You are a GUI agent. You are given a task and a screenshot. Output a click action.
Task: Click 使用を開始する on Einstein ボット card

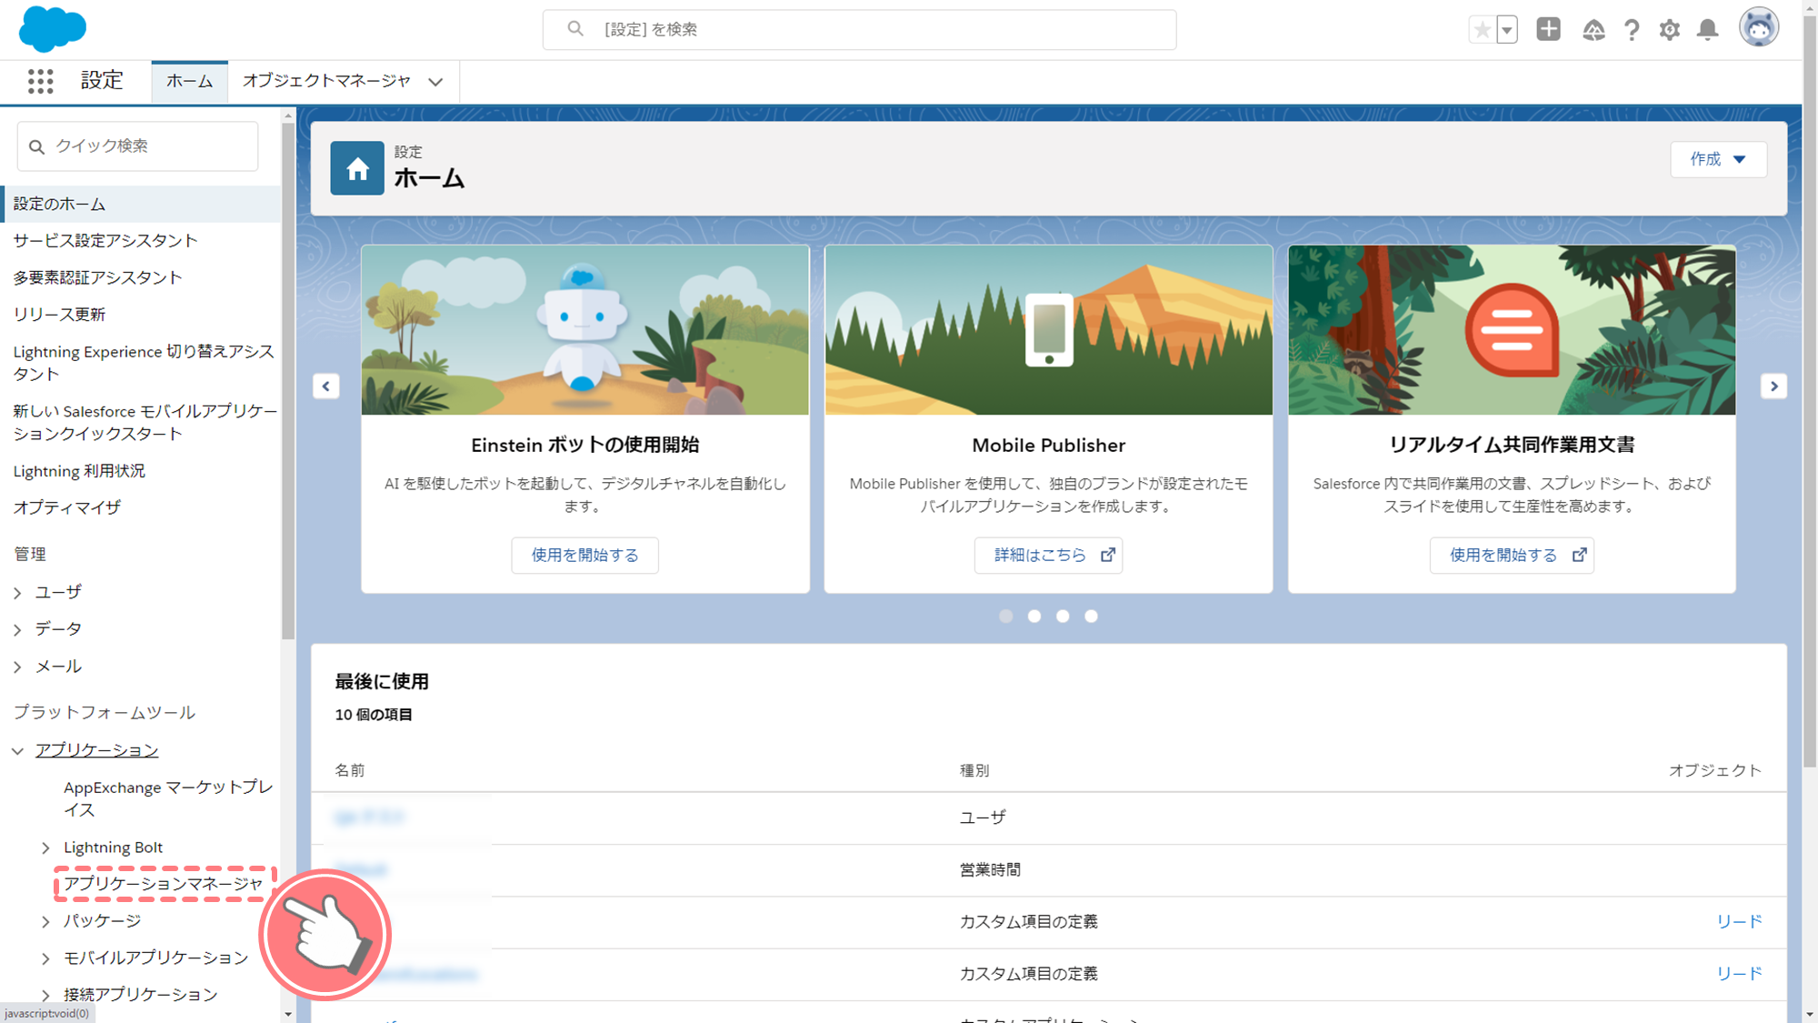[x=584, y=555]
